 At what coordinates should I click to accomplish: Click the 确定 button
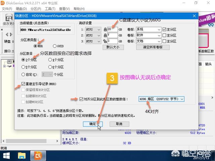pyautogui.click(x=93, y=124)
